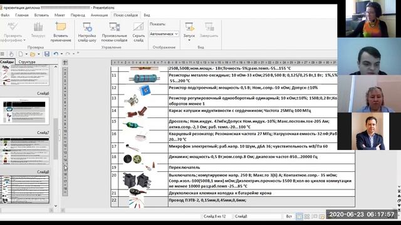
Task: Switch to Normal view icon in status bar
Action: pos(299,216)
